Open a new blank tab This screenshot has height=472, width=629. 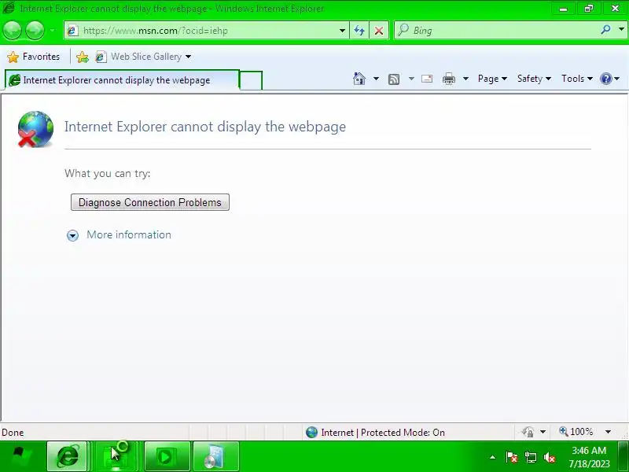(251, 80)
